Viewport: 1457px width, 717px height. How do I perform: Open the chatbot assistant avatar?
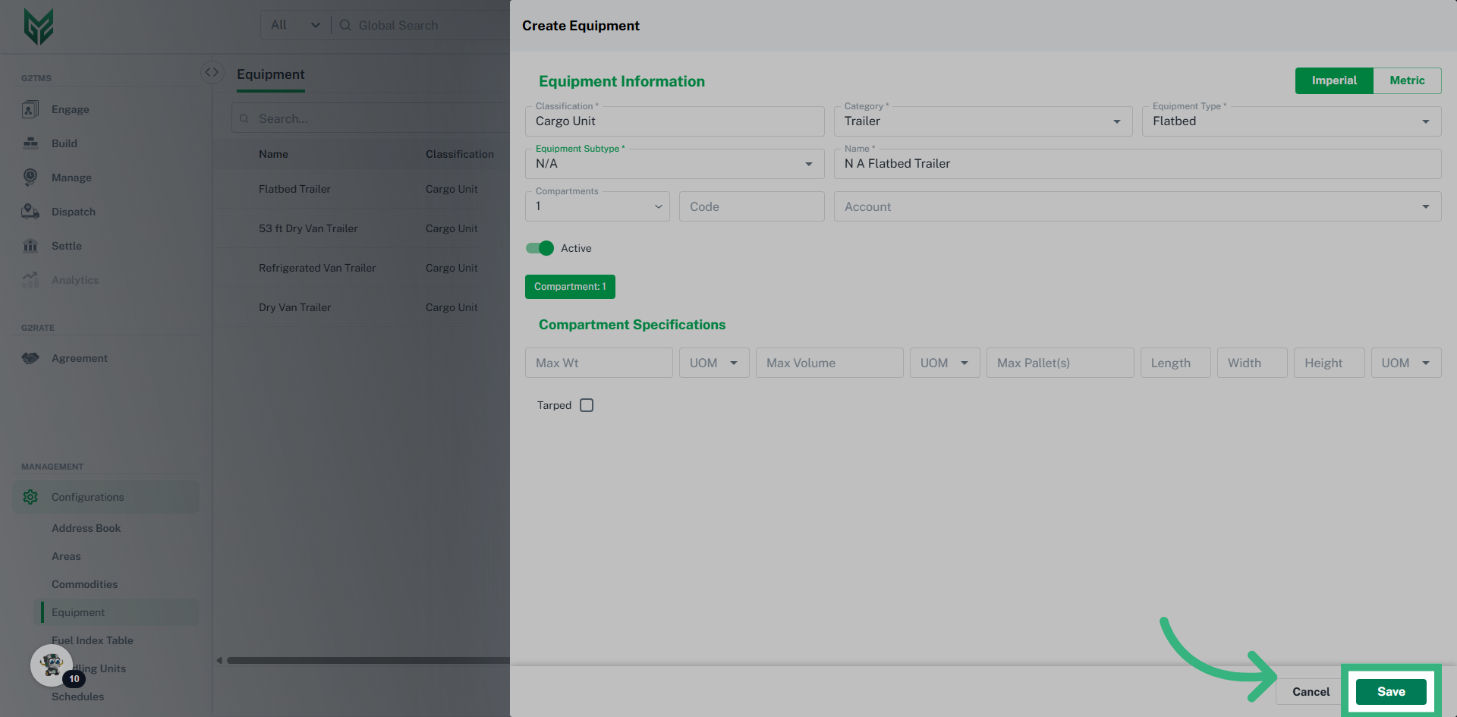point(52,665)
